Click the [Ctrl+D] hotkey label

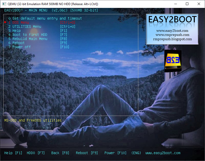pyautogui.click(x=68, y=22)
